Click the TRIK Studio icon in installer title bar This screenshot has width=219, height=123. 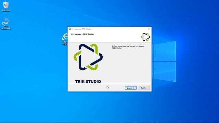coord(70,29)
